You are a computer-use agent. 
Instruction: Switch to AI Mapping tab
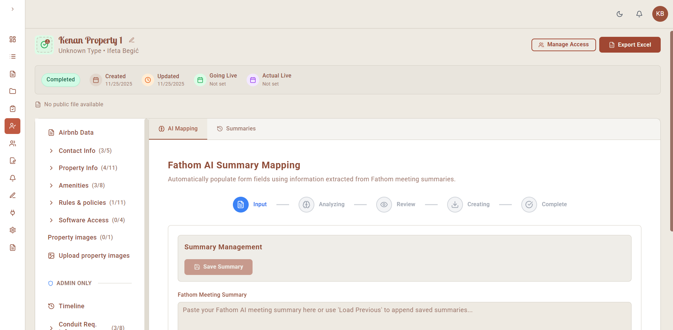click(x=178, y=129)
